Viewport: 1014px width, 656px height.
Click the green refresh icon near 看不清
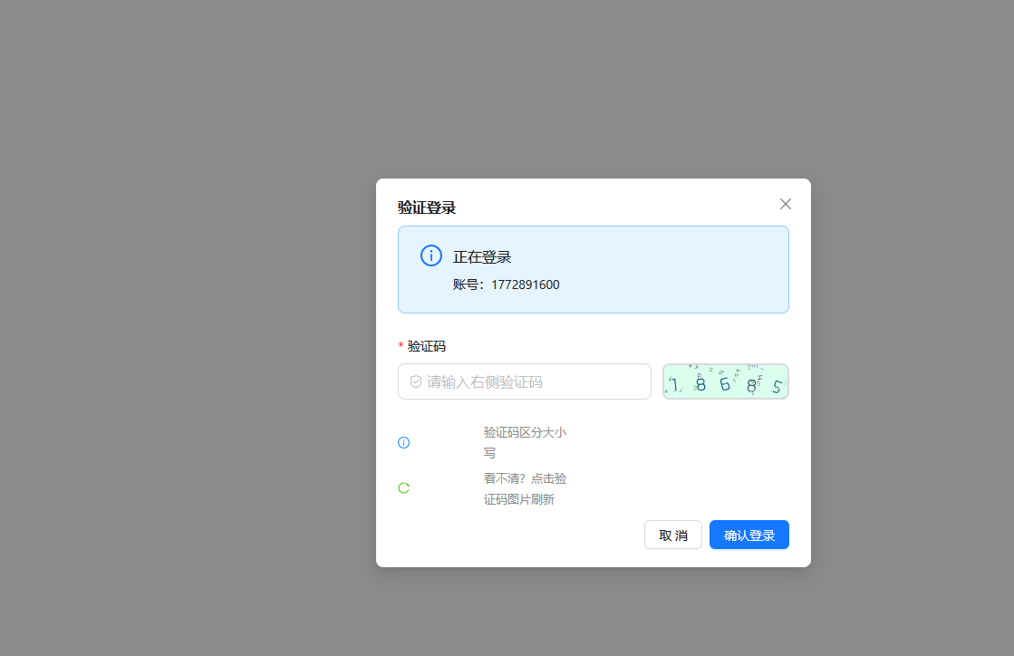(404, 487)
